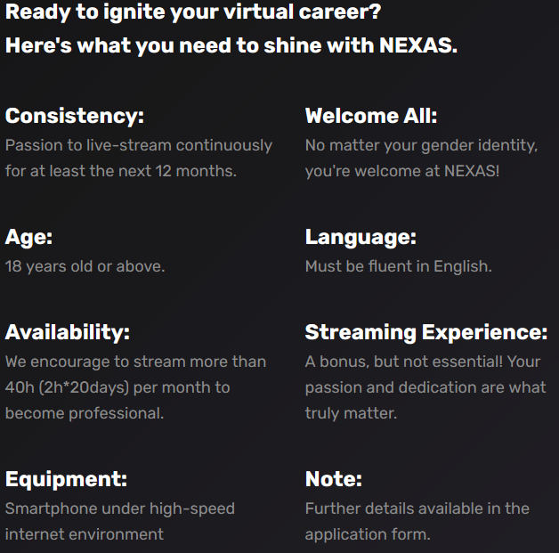Select the Streaming Experience: heading
Viewport: 559px width, 553px height.
426,333
